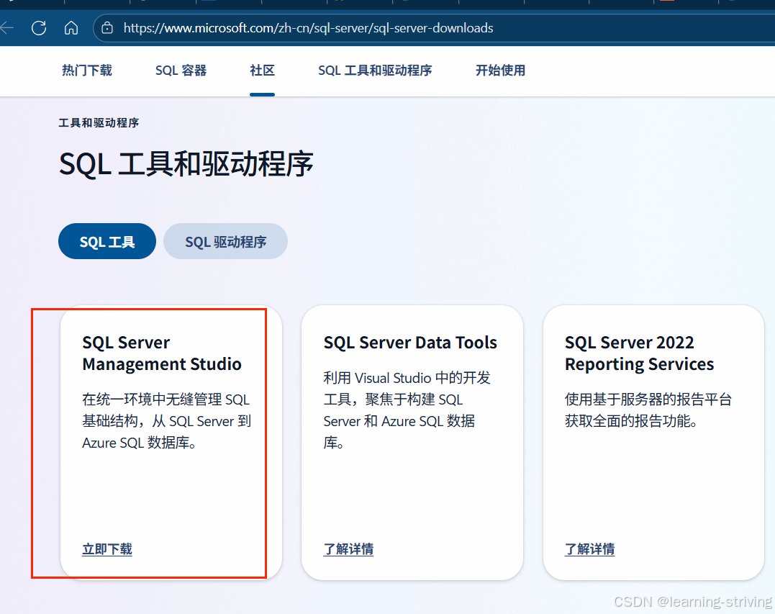
Task: Click the SQL 工具和驱动程序 page heading
Action: point(186,163)
